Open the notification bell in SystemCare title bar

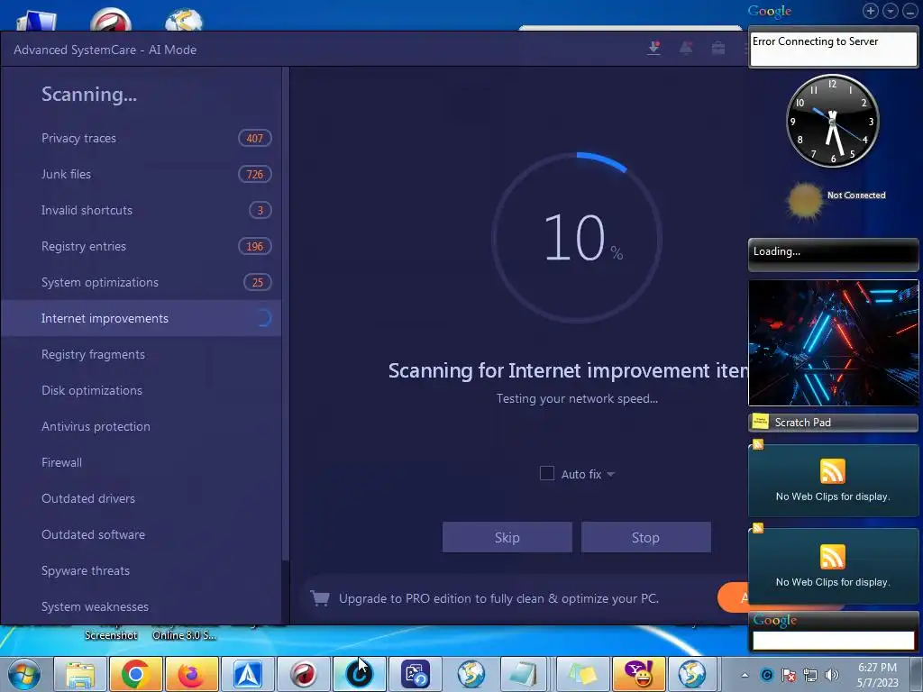(x=686, y=49)
